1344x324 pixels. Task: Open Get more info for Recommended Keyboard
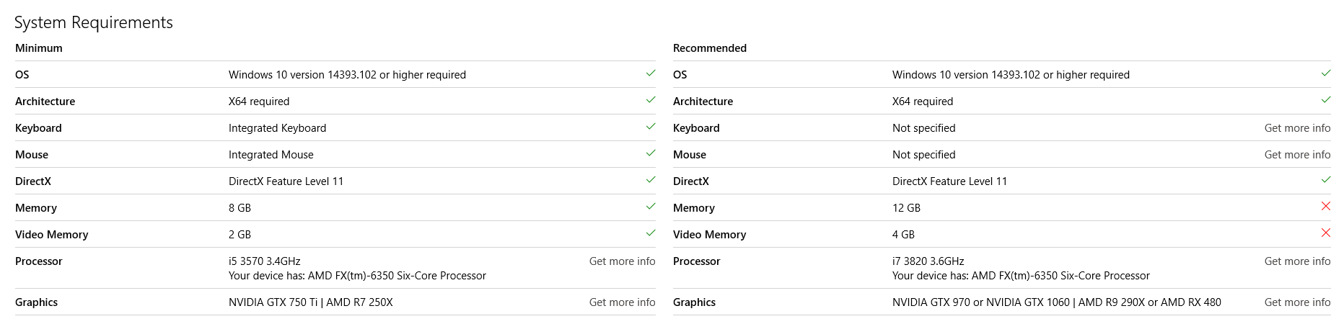1297,128
